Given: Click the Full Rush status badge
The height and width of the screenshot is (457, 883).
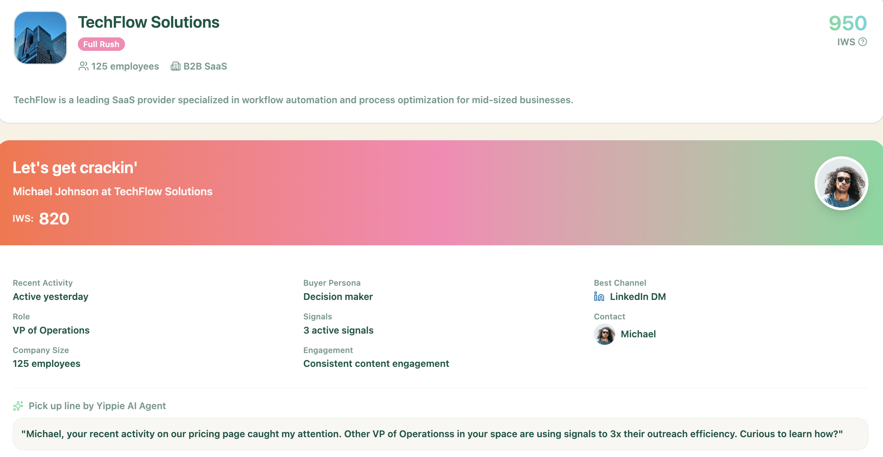Looking at the screenshot, I should [101, 44].
